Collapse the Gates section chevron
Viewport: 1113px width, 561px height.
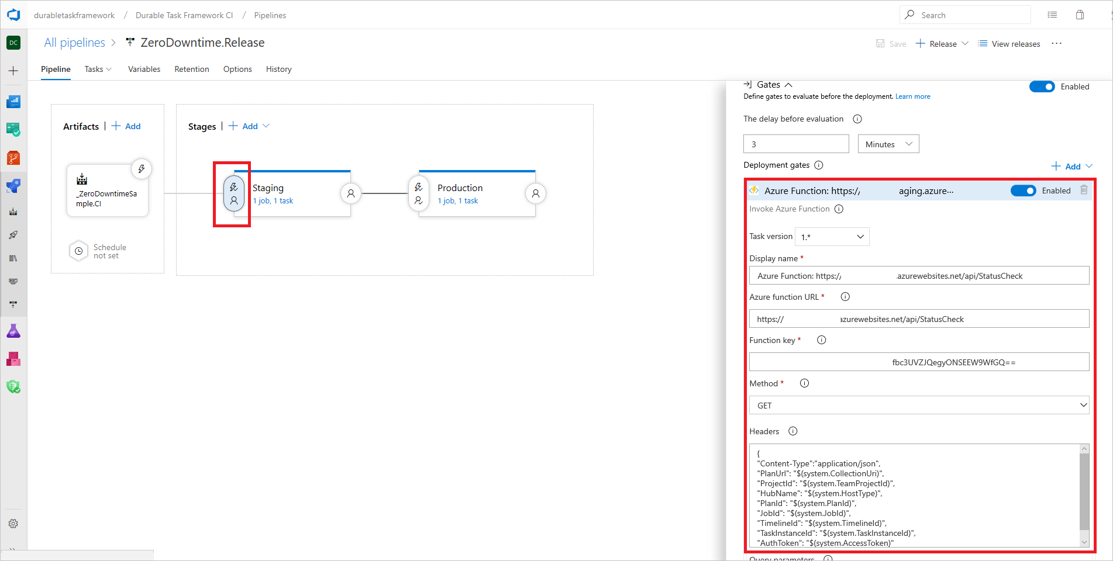coord(788,84)
